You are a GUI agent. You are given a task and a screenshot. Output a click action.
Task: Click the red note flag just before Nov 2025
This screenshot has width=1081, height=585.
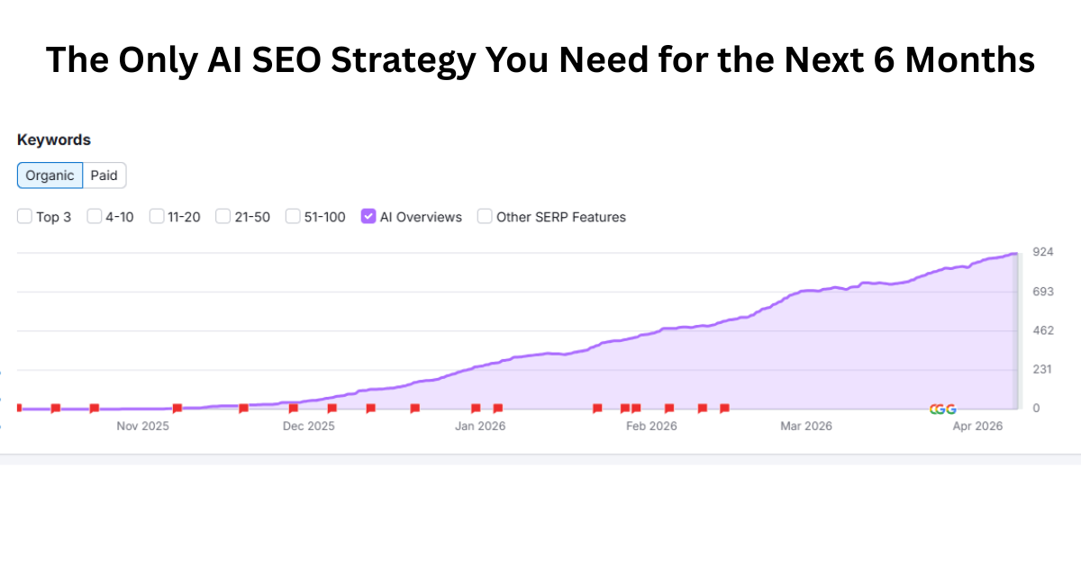[95, 408]
